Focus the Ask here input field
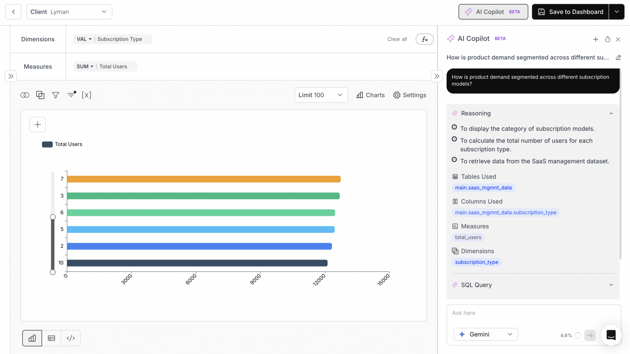The width and height of the screenshot is (630, 354). click(x=533, y=313)
